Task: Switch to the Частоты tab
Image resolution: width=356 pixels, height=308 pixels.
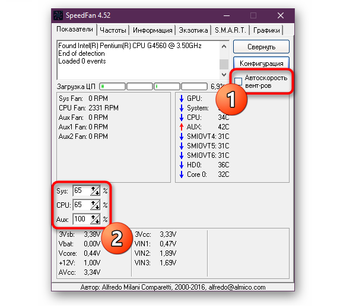Action: (112, 30)
